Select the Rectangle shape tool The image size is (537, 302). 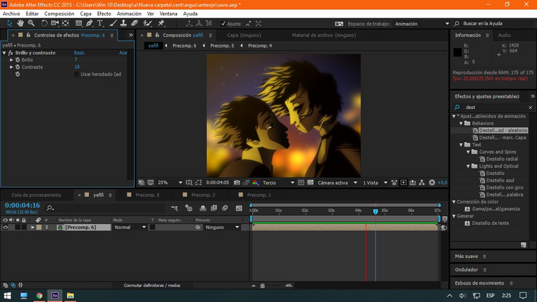78,23
